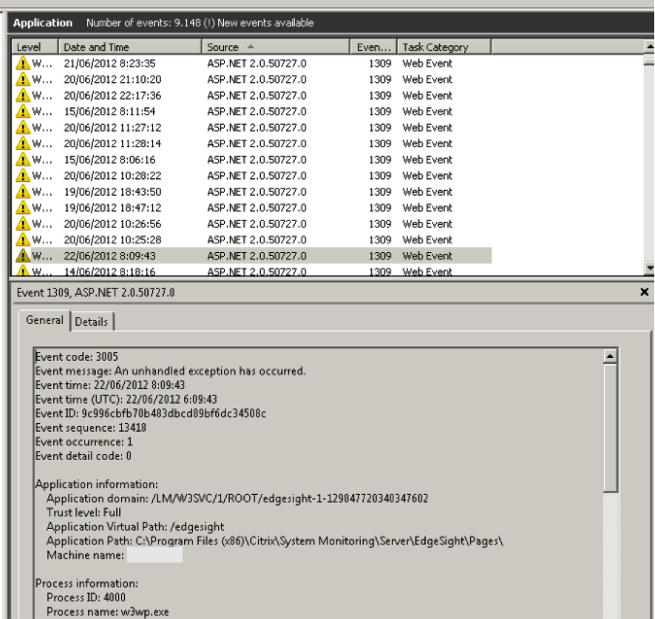
Task: Open the General tab
Action: (x=45, y=320)
